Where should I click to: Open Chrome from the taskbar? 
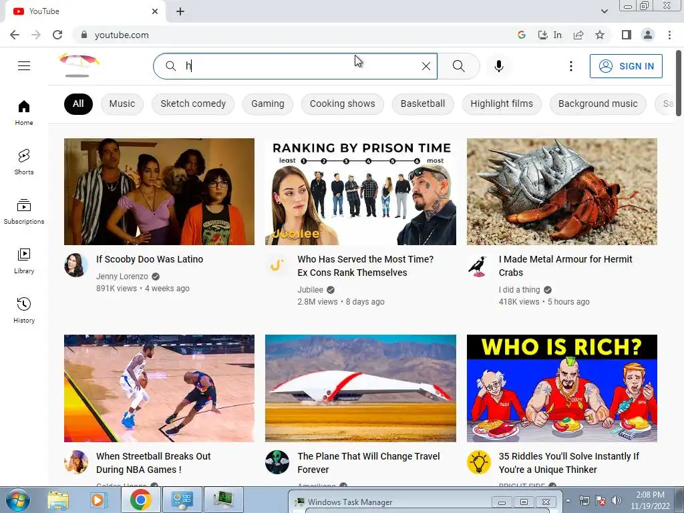(x=140, y=500)
